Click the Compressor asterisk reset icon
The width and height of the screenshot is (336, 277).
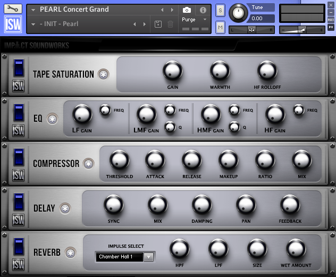point(89,164)
